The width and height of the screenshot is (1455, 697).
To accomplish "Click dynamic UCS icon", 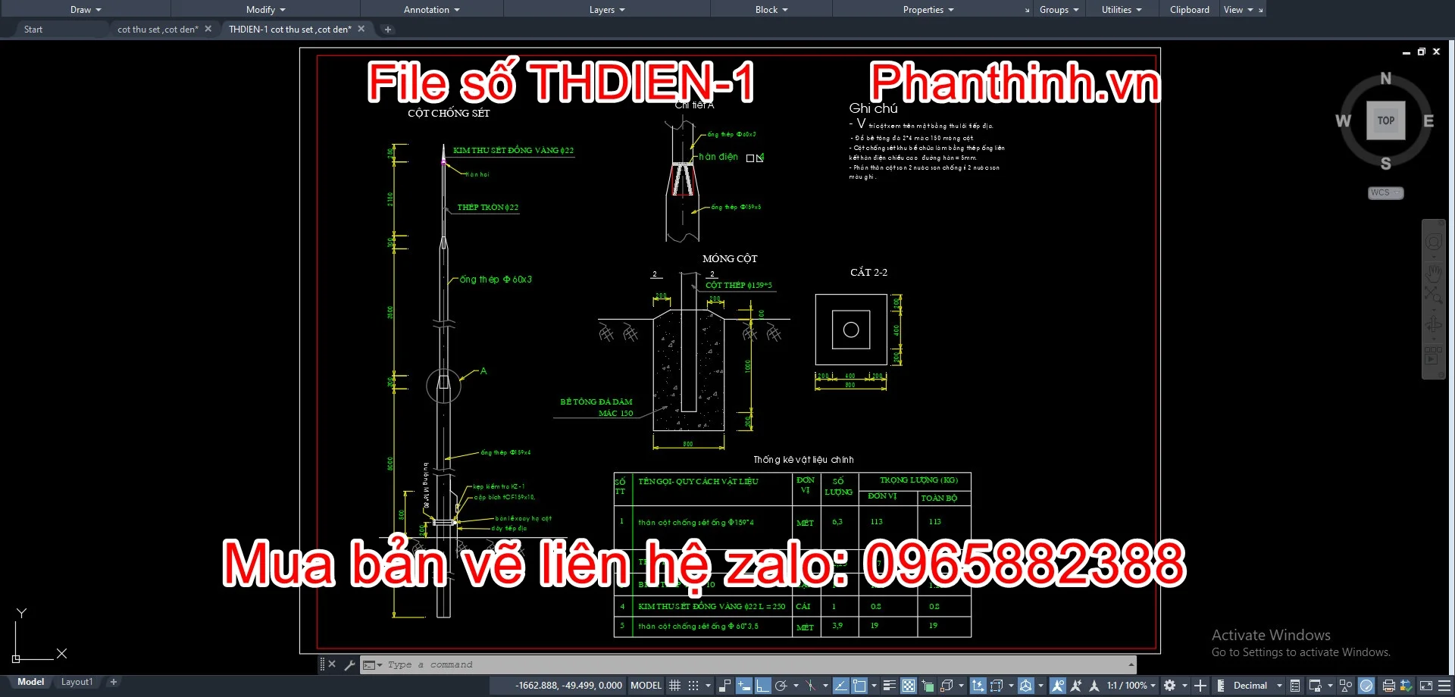I will point(978,686).
